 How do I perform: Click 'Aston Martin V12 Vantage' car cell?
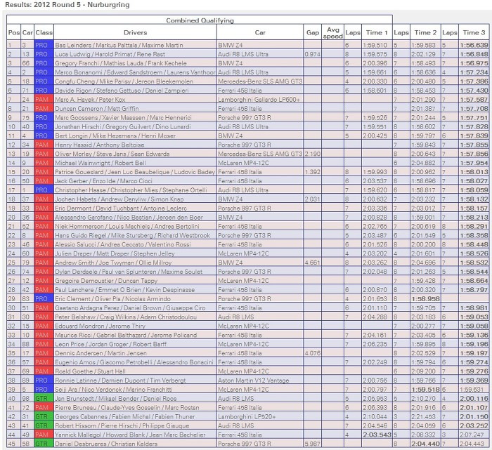pos(254,380)
